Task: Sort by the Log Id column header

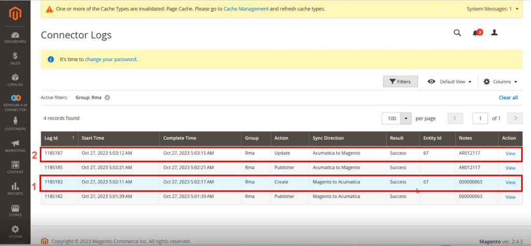Action: (59, 138)
